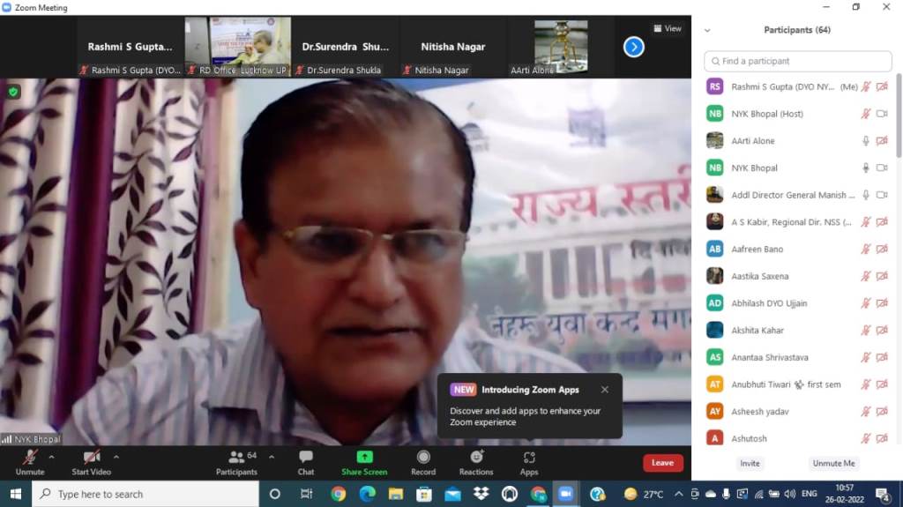Expand audio options arrow next to Unmute

click(51, 457)
